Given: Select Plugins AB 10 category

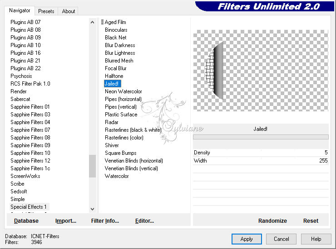Looking at the screenshot, I should point(25,45).
